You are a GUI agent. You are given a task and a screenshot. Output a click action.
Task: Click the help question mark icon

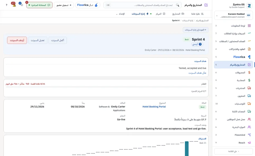pyautogui.click(x=6, y=5)
